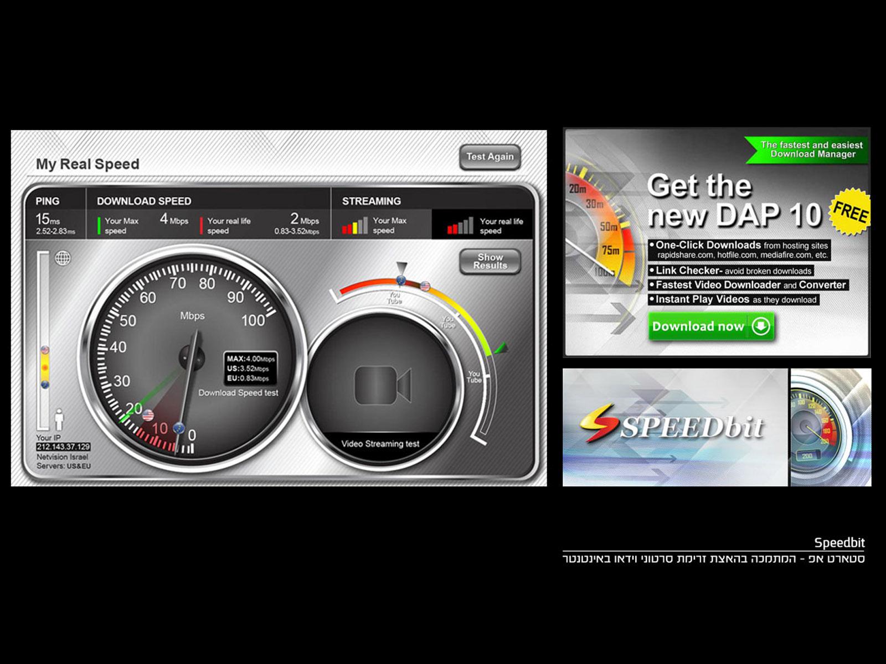Screen dimensions: 886x664
Task: Click the globe icon above the ping bar
Action: 63,258
